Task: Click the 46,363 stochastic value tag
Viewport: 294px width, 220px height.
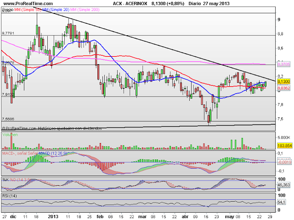Action: pos(284,185)
